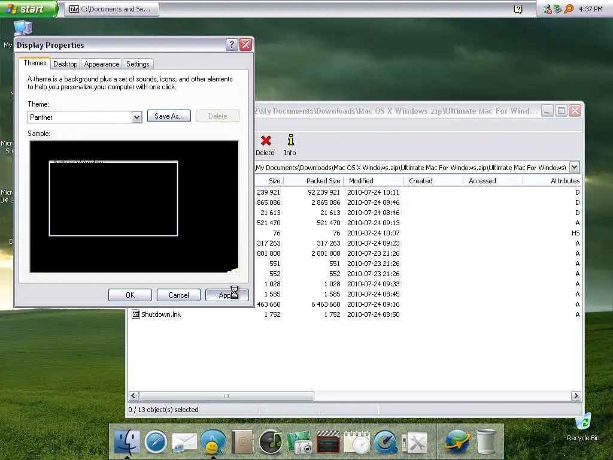The image size is (613, 460).
Task: Launch QuickTime Player dock icon
Action: [386, 442]
